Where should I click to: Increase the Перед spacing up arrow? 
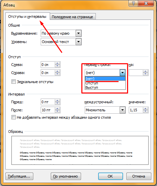[57, 101]
